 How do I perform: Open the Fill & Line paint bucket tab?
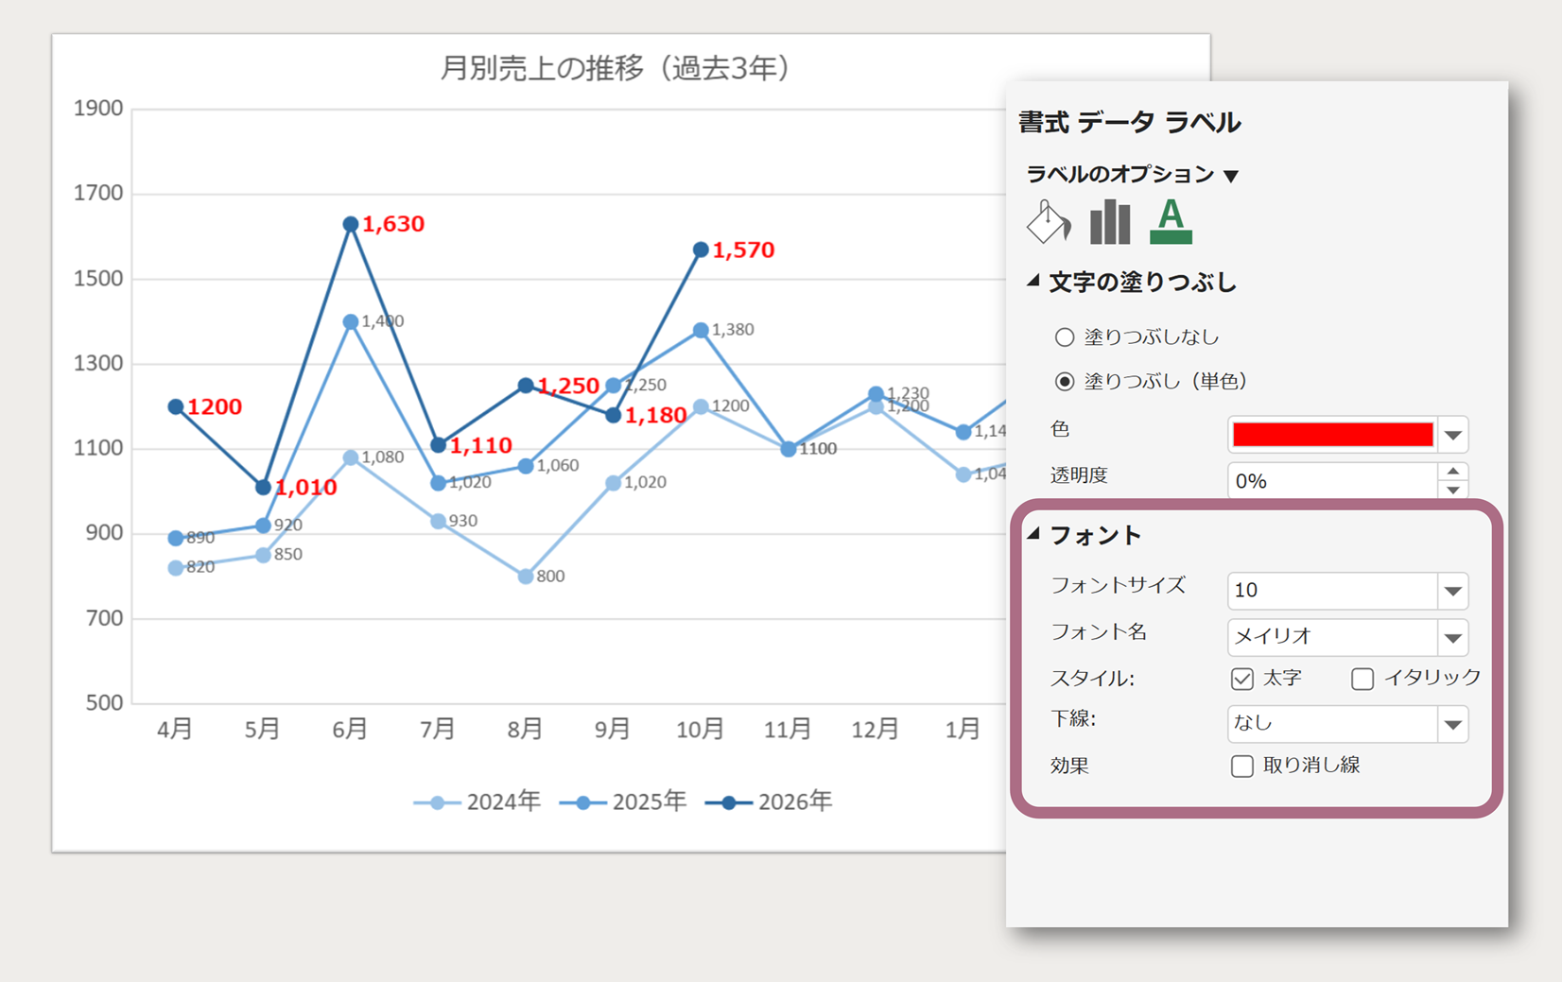(1049, 222)
